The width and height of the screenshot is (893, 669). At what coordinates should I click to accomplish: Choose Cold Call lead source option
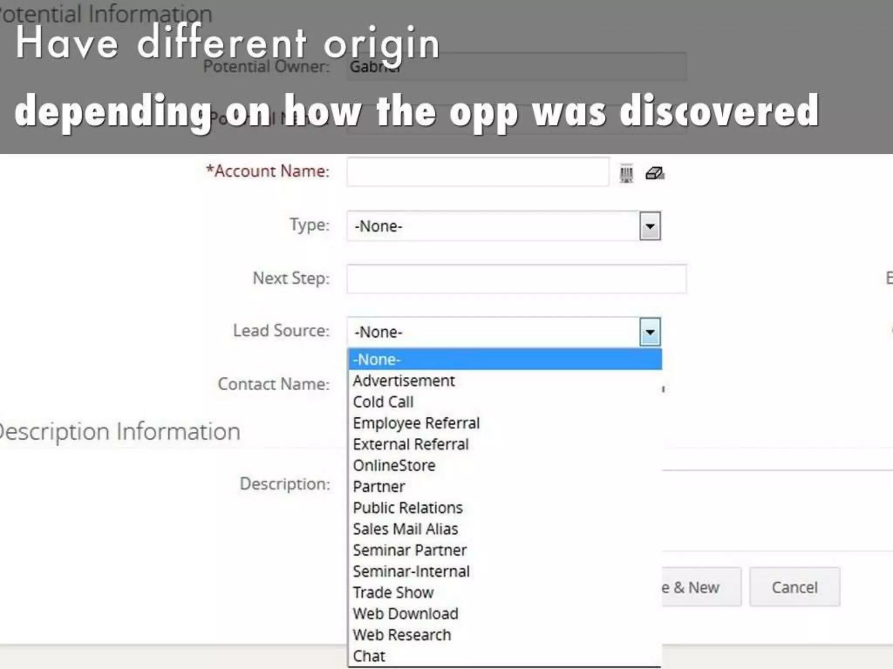383,402
